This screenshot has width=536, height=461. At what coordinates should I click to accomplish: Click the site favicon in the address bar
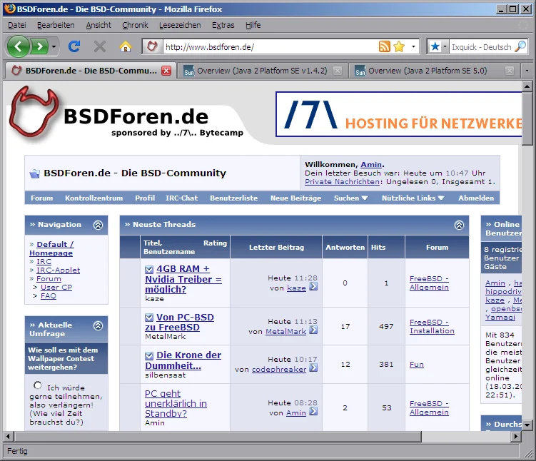(152, 46)
